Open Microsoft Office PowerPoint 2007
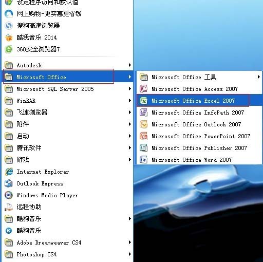 point(199,136)
